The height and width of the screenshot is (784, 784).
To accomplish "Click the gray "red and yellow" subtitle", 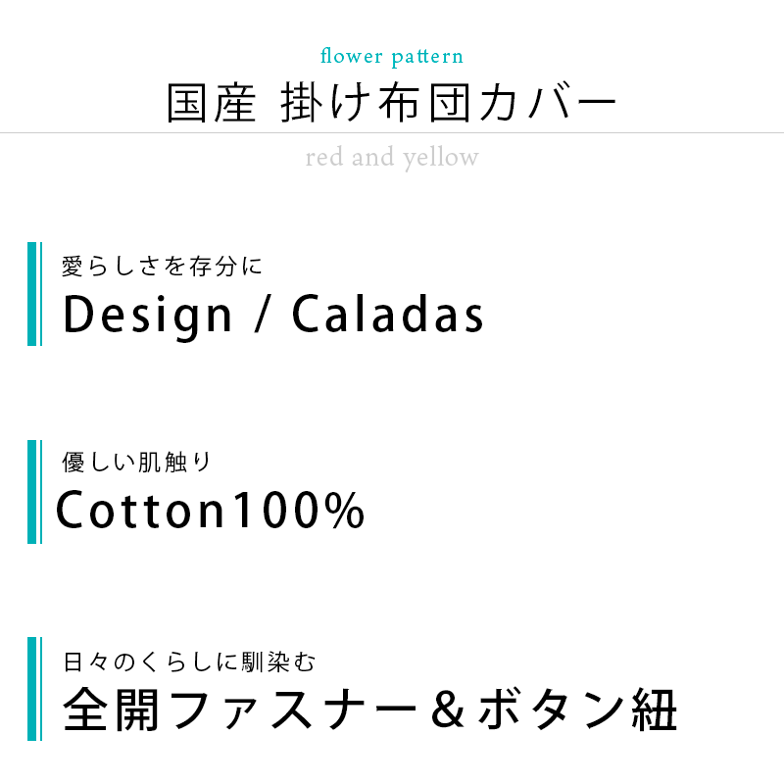I will pyautogui.click(x=392, y=158).
